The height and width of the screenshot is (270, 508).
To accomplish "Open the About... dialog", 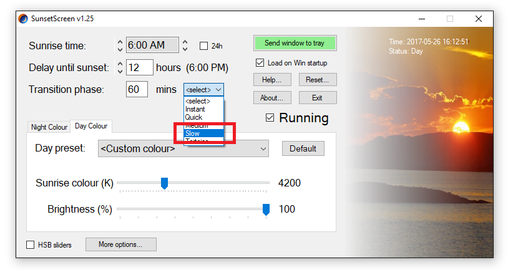I will pos(272,98).
